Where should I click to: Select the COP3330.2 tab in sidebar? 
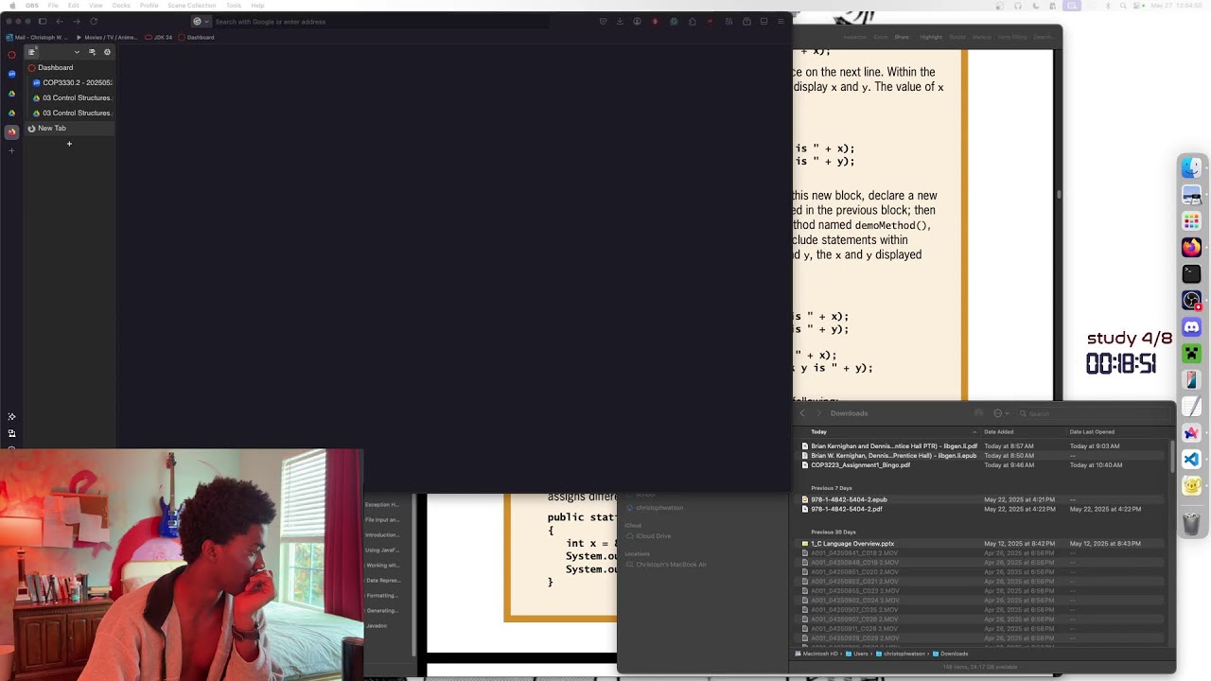coord(72,82)
